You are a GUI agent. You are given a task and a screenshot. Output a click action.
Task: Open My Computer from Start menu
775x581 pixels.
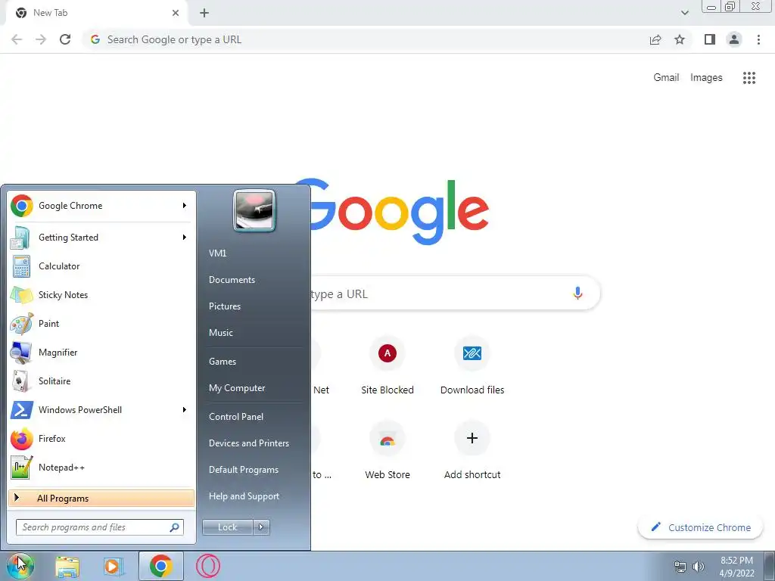[x=237, y=388]
